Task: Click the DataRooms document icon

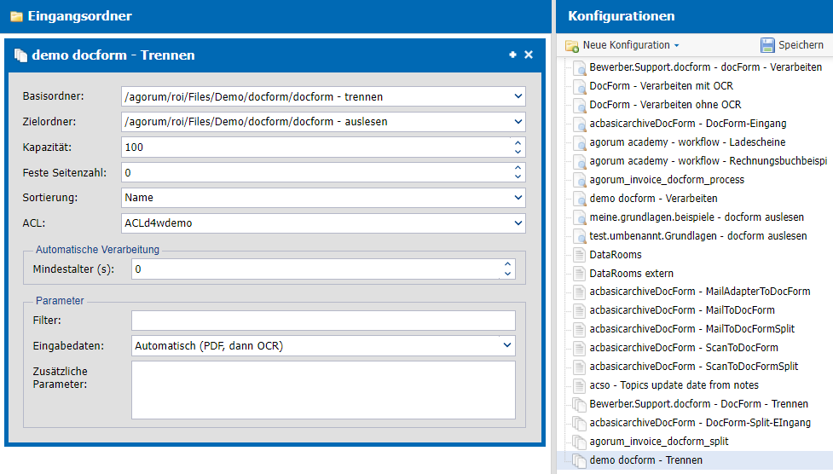Action: click(x=579, y=255)
